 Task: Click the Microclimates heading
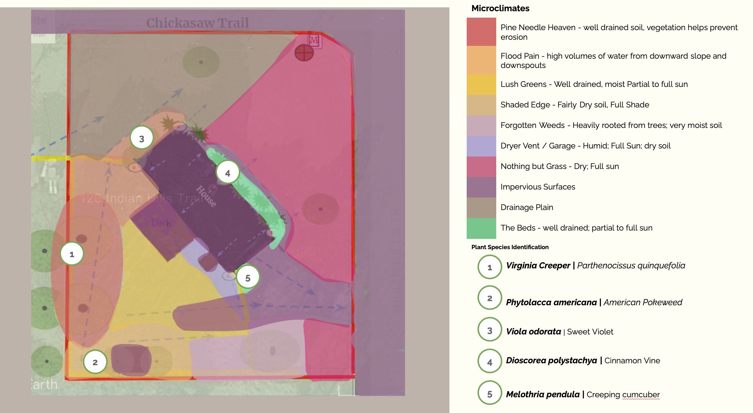500,8
